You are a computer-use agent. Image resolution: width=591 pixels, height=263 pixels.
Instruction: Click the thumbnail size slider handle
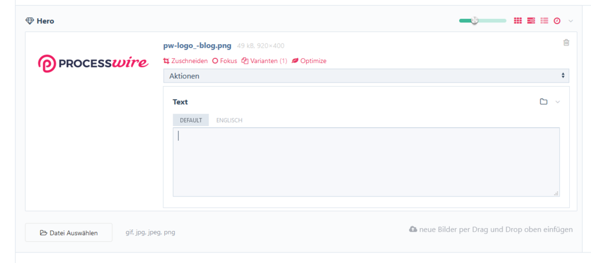tap(475, 21)
